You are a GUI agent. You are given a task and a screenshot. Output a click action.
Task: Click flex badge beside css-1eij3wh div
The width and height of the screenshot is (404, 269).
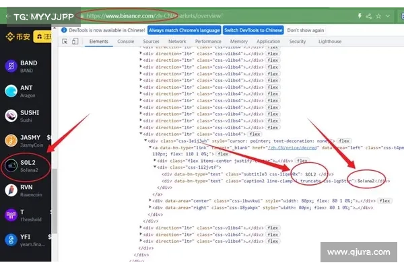pos(344,141)
